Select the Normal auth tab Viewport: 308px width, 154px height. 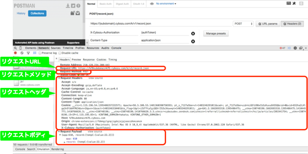pyautogui.click(x=91, y=4)
